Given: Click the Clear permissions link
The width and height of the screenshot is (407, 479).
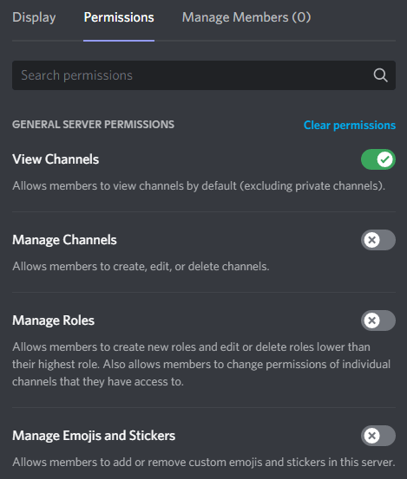Looking at the screenshot, I should (350, 126).
